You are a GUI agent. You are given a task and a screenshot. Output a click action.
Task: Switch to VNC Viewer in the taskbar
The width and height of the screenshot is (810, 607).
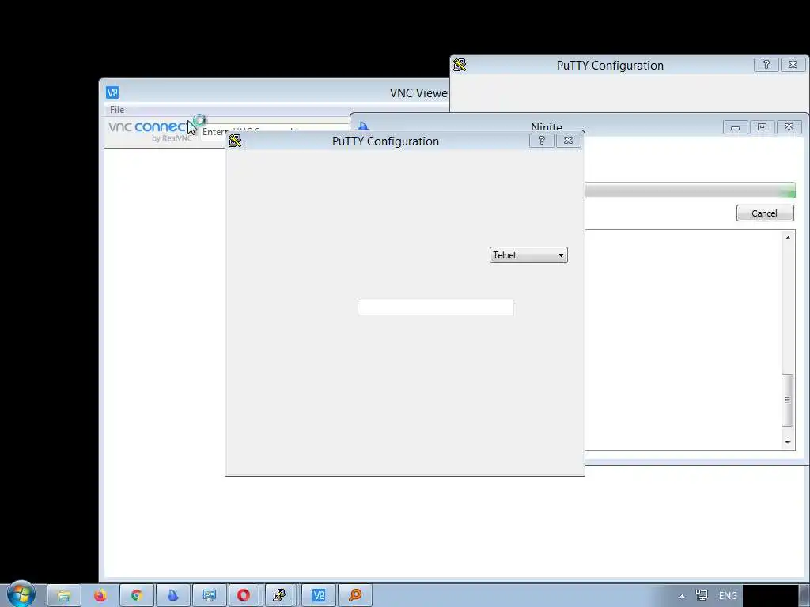click(x=319, y=595)
